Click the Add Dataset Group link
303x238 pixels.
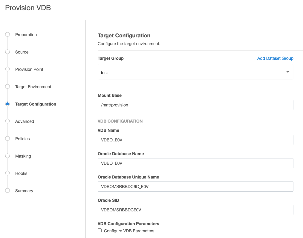click(275, 58)
